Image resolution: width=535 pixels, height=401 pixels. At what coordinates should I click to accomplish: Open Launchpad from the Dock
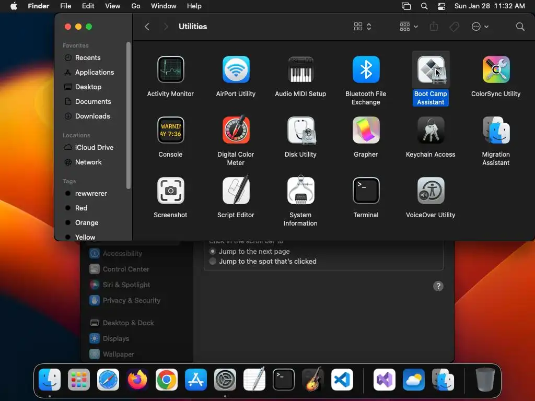point(79,380)
